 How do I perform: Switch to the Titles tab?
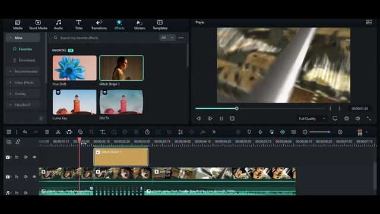[79, 25]
